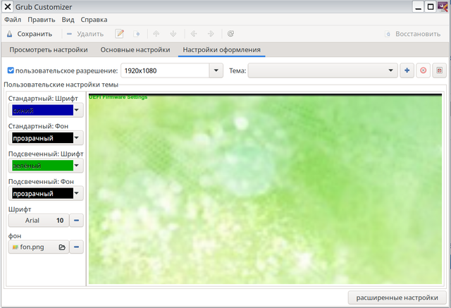The height and width of the screenshot is (308, 451).
Task: Click the right arrow toolbar icon
Action: (211, 34)
